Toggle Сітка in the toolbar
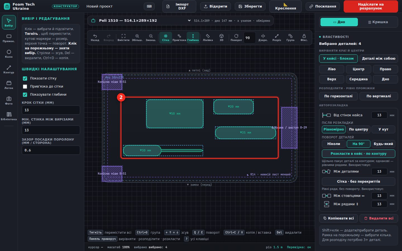Viewport: 402px width, 251px height. [166, 38]
